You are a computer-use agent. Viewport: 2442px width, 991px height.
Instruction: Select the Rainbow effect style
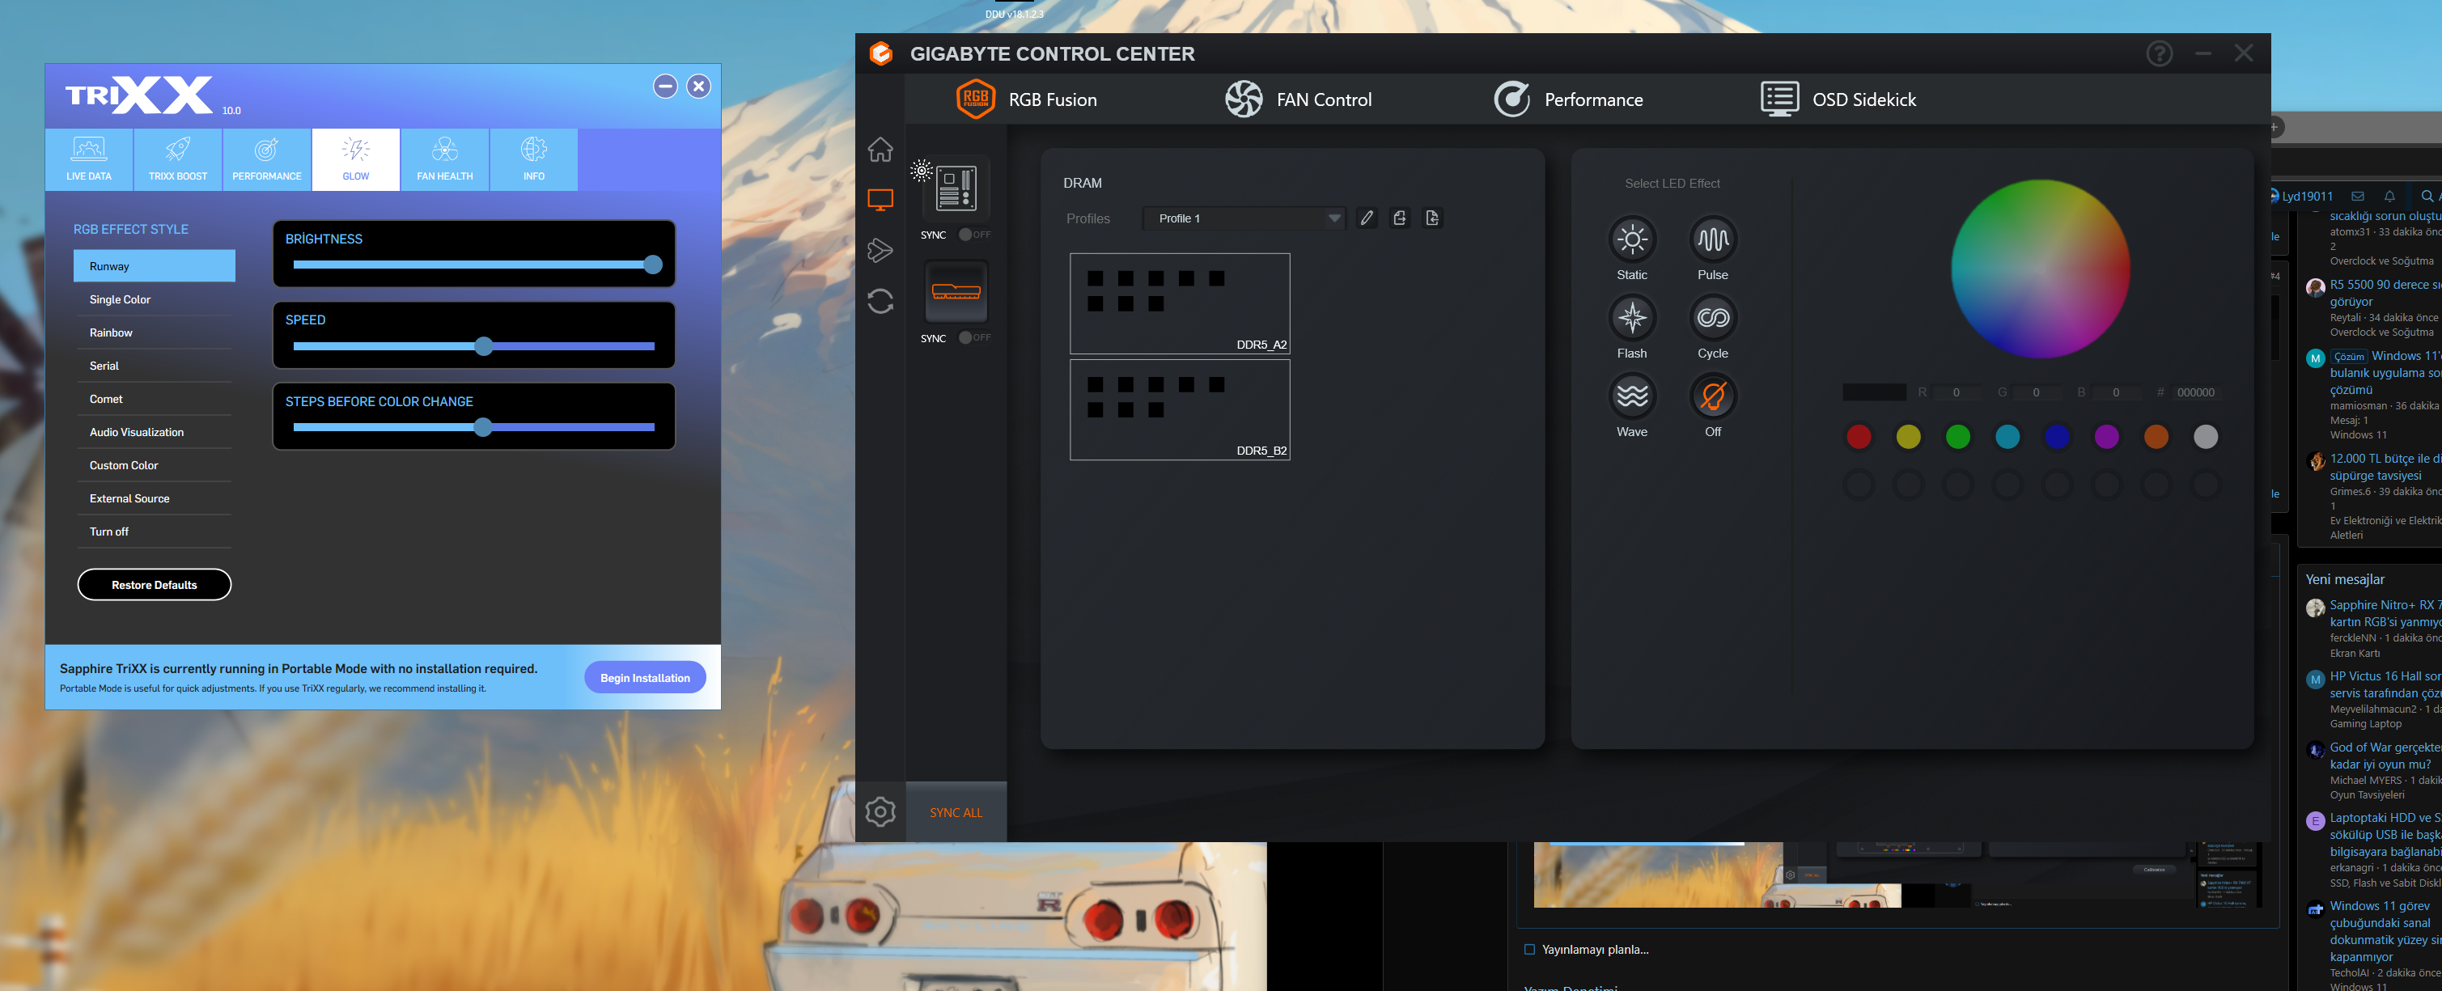[x=155, y=332]
